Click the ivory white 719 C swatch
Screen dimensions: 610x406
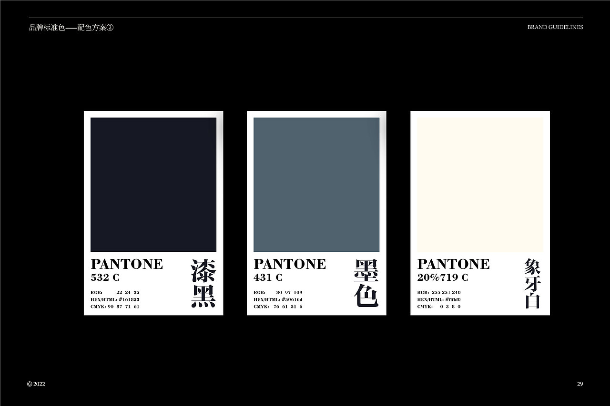click(480, 185)
